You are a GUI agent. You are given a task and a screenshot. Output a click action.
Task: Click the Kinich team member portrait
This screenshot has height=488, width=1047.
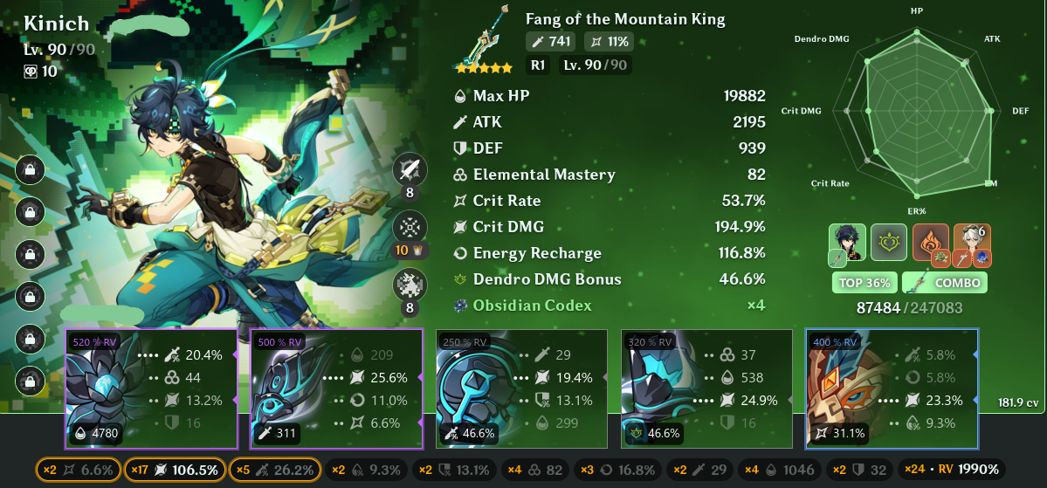[x=847, y=243]
